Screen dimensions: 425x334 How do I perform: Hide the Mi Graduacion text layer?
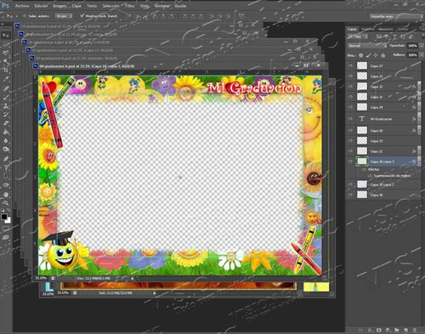[350, 119]
